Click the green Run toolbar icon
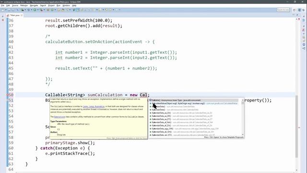 pos(35,10)
